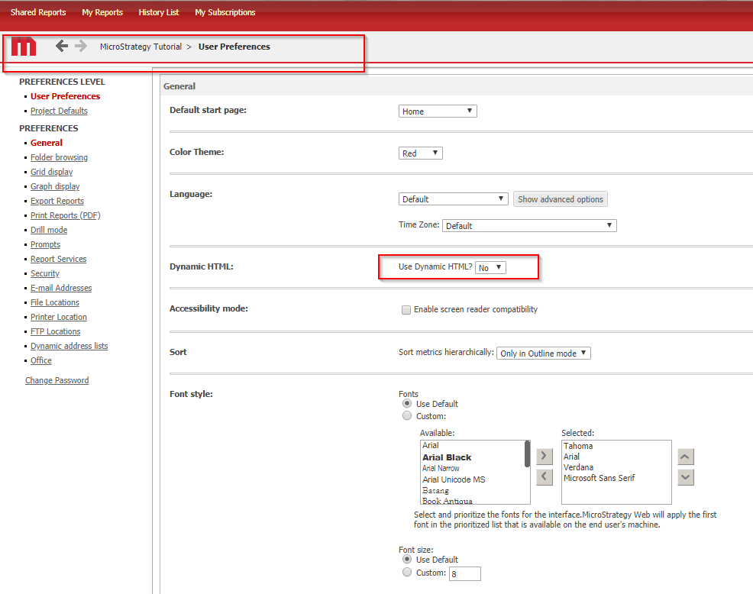Open Color Theme dropdown showing Red

pos(420,153)
